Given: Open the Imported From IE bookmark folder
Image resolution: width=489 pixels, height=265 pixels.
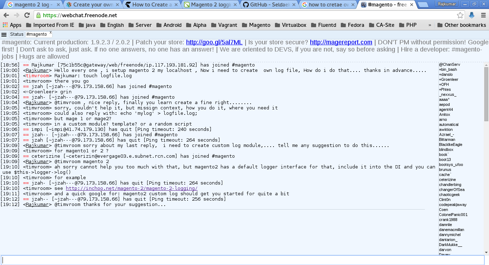Looking at the screenshot, I should coord(50,25).
